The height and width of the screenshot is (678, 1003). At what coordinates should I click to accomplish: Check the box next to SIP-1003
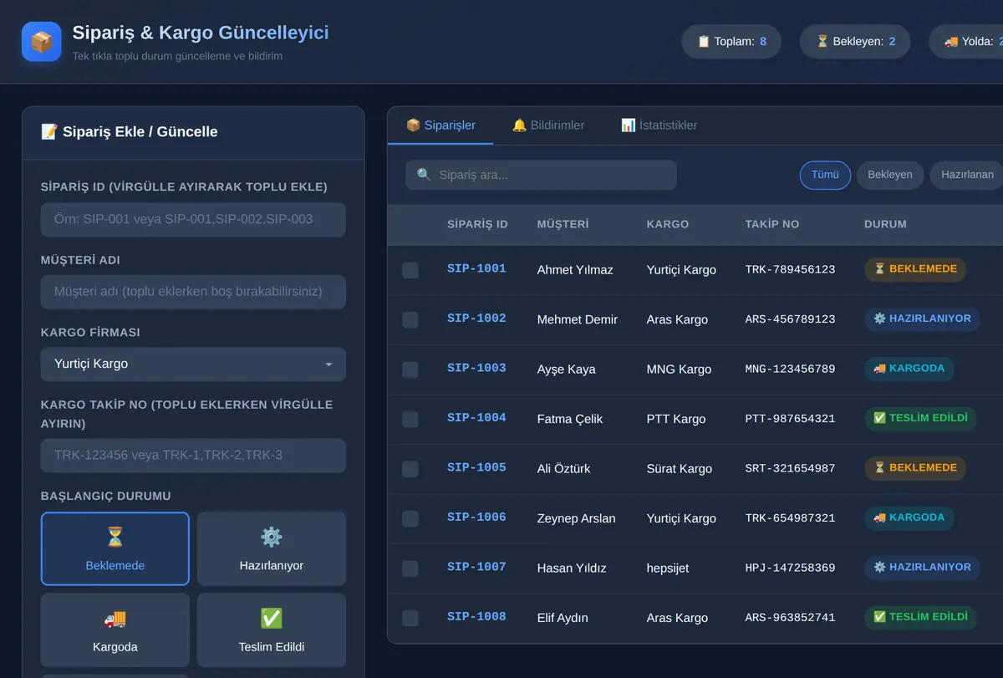(x=410, y=370)
